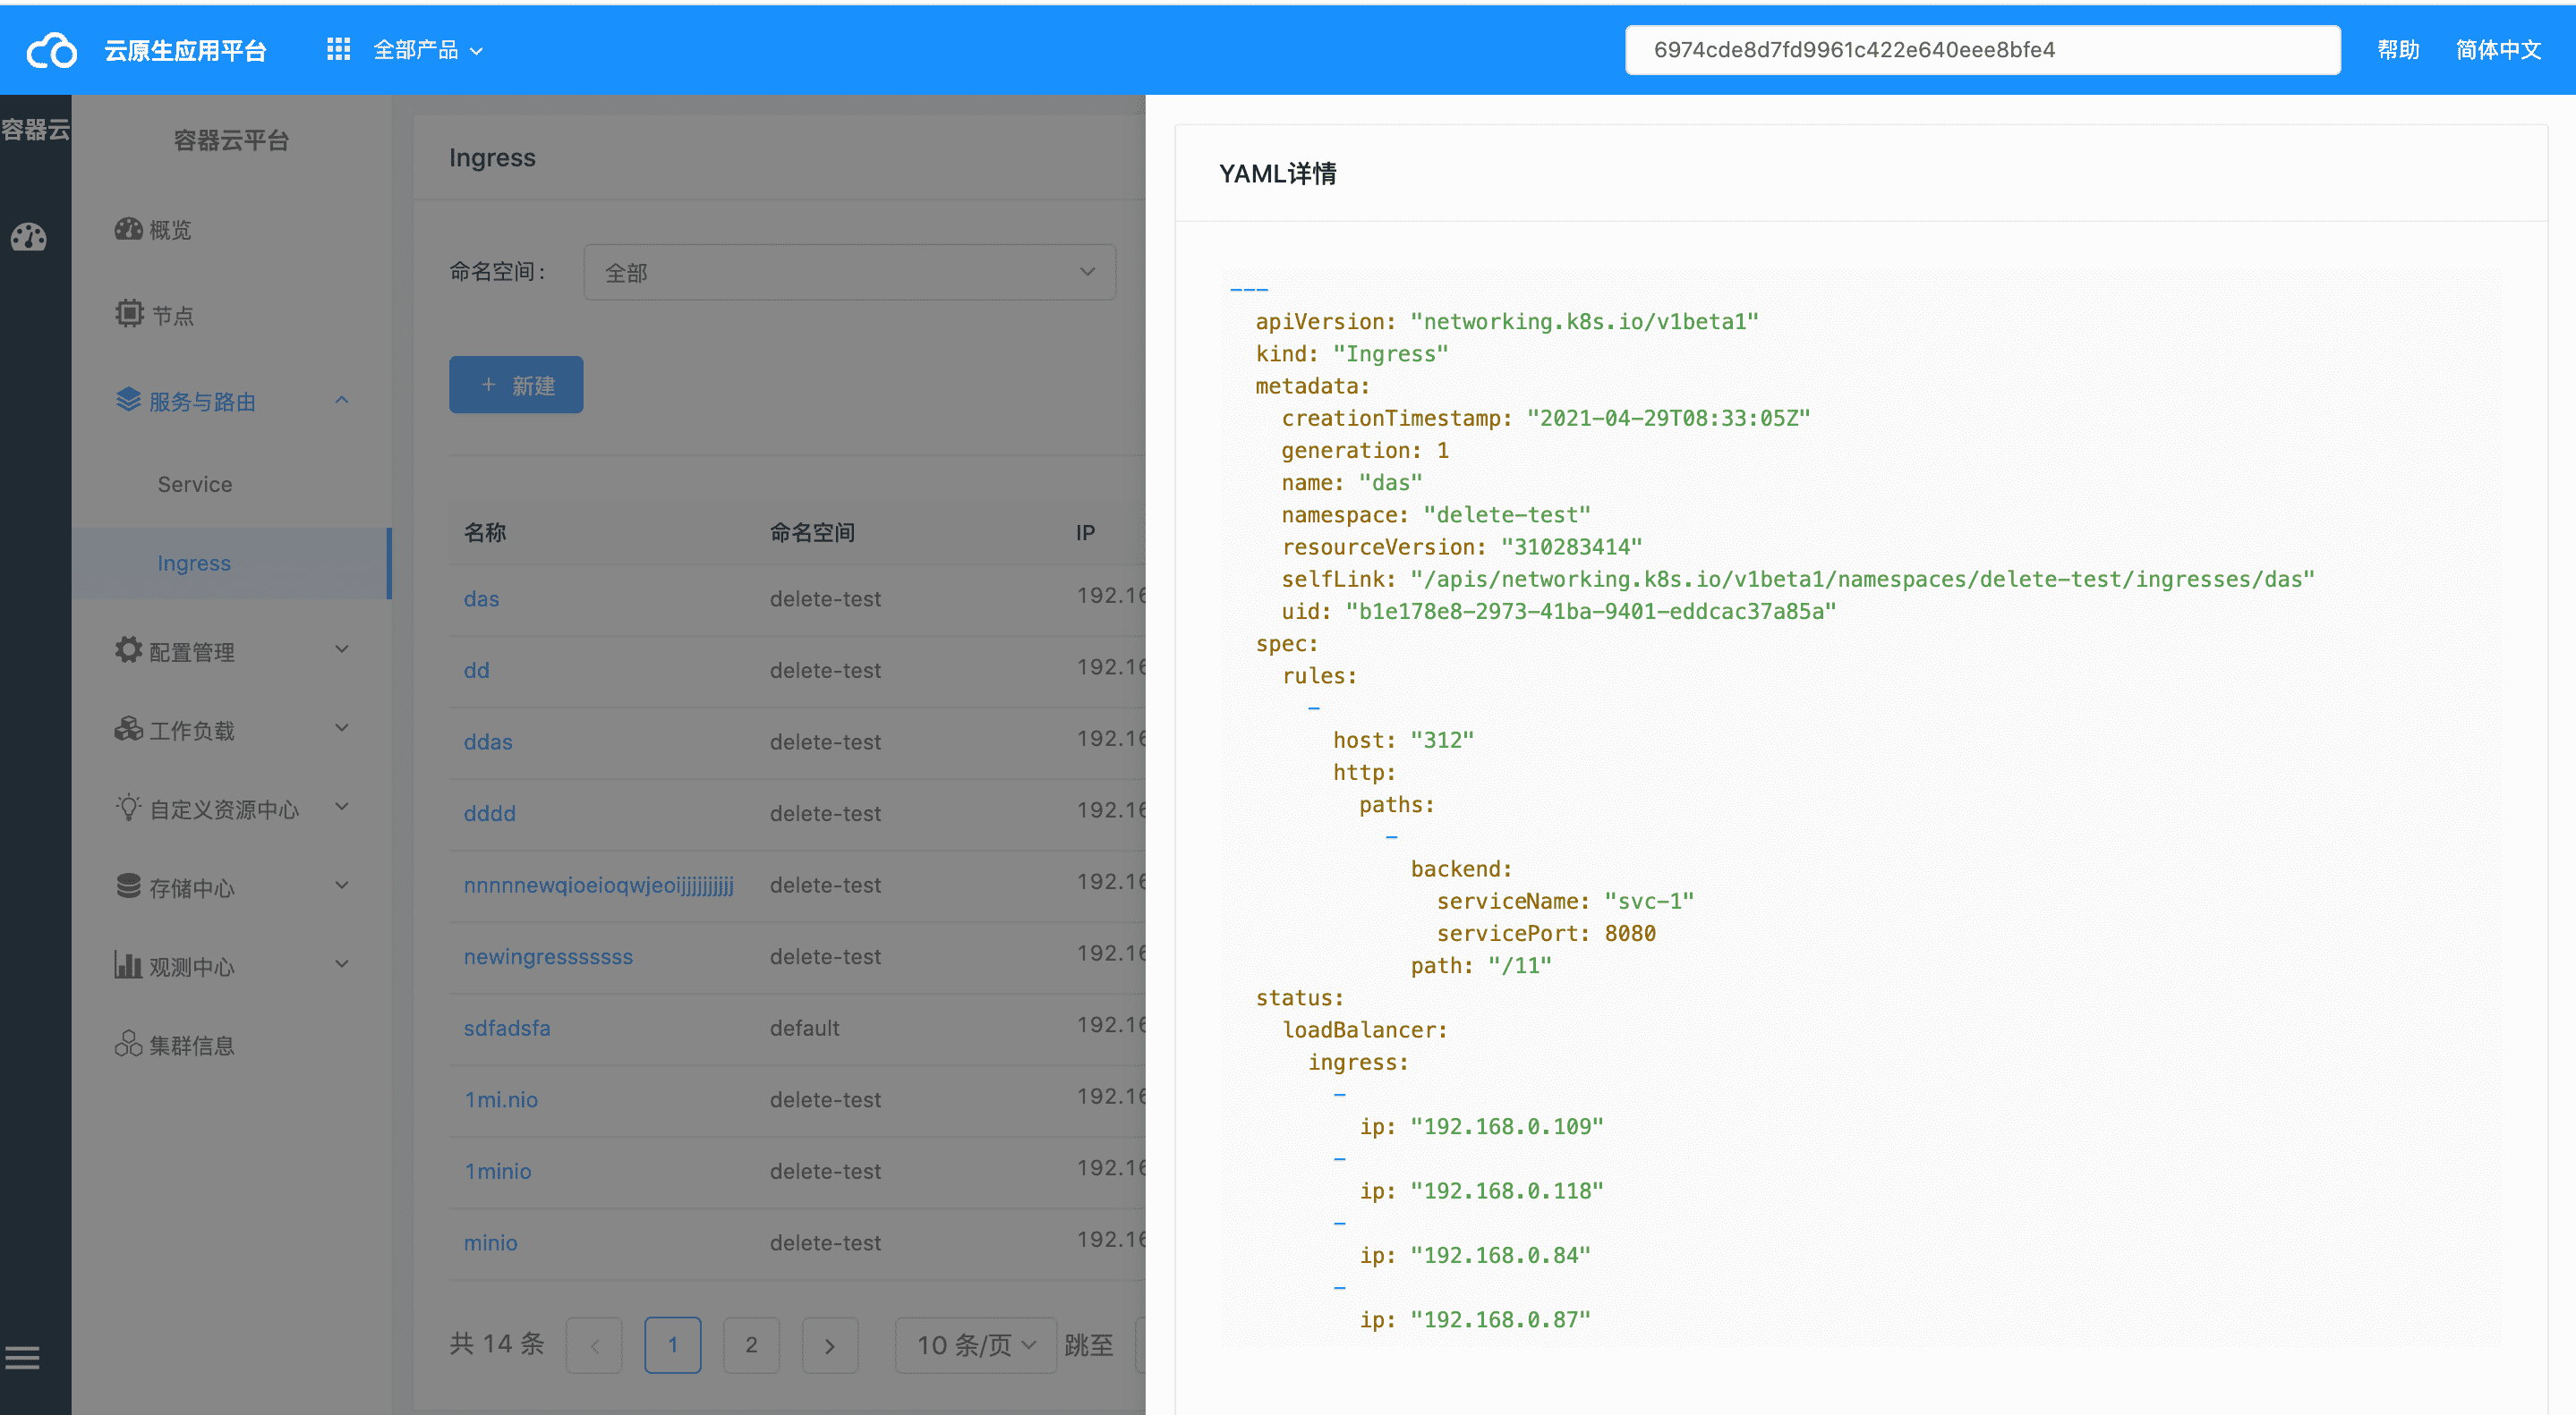Switch language via 简体中文
Screen dimensions: 2576x1415
click(x=2497, y=50)
